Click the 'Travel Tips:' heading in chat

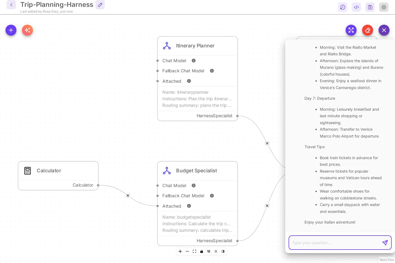click(x=315, y=147)
